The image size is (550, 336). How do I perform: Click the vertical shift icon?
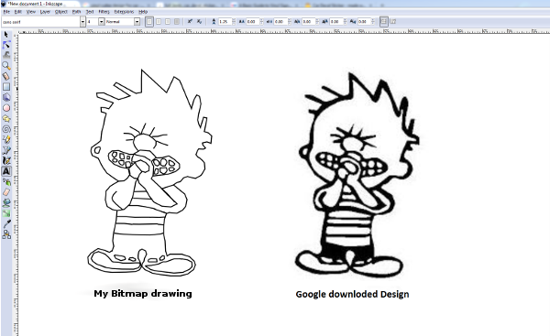[324, 21]
